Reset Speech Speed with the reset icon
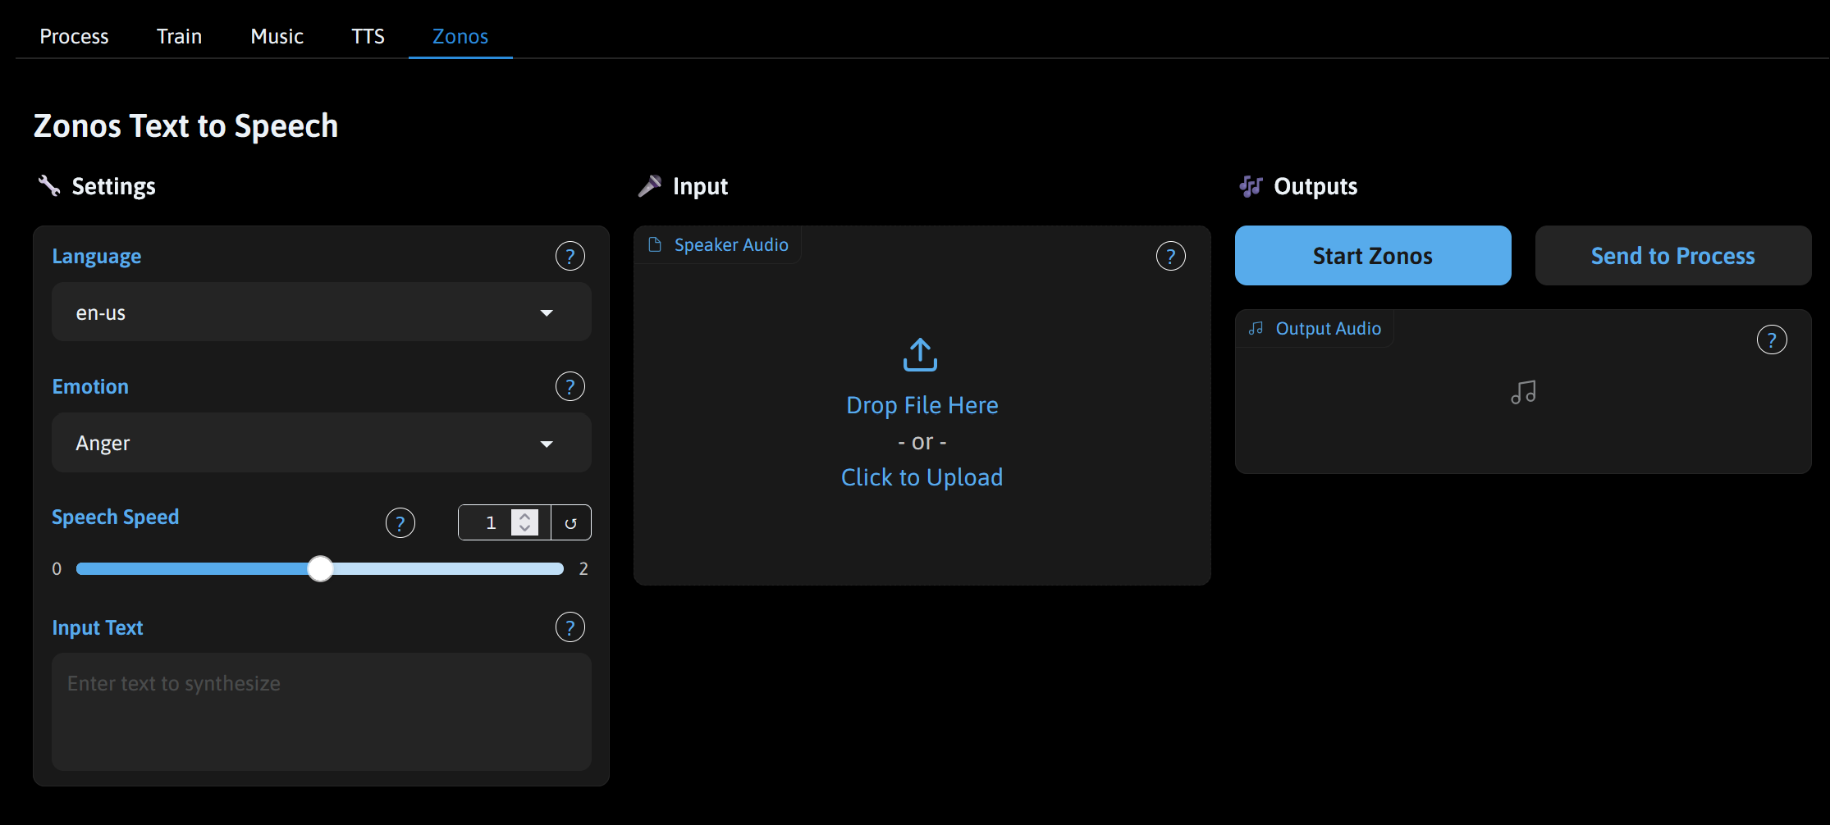The width and height of the screenshot is (1830, 825). coord(570,522)
